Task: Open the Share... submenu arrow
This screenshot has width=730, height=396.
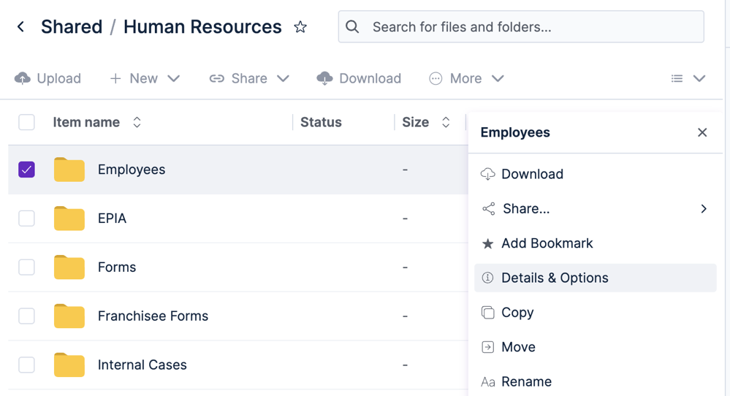Action: point(704,209)
